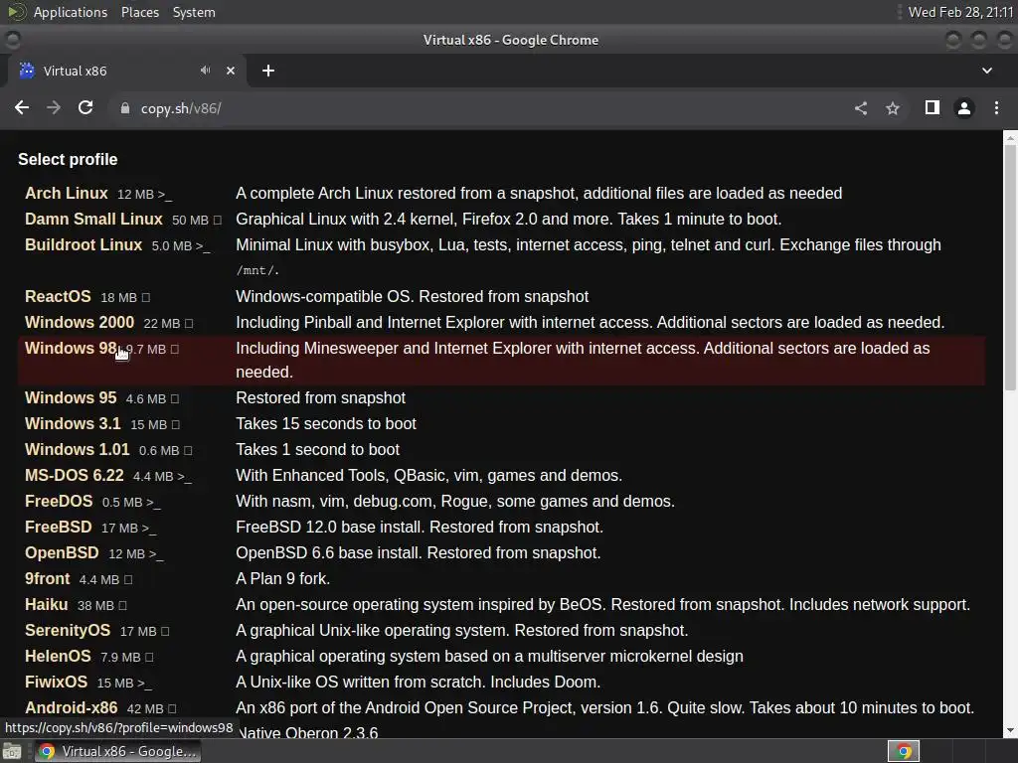1018x763 pixels.
Task: Click the Select profile heading
Action: point(68,160)
